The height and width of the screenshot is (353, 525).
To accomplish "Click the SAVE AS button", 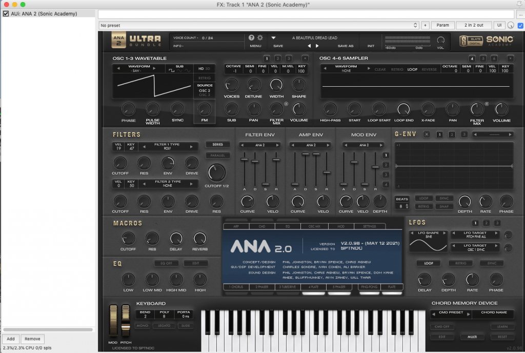I will pos(345,46).
